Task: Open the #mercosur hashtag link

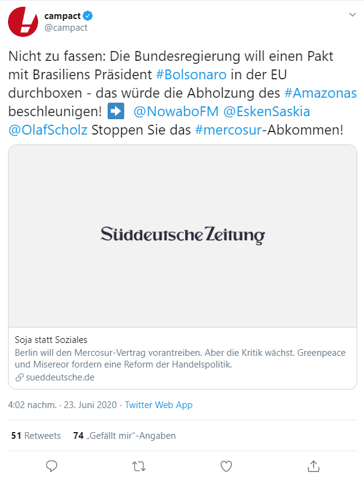Action: click(228, 130)
